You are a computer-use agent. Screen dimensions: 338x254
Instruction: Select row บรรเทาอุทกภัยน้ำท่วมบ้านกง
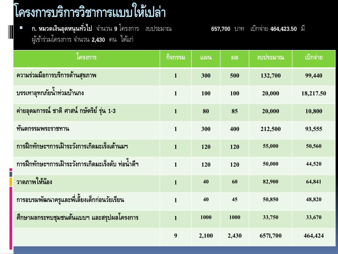point(174,95)
